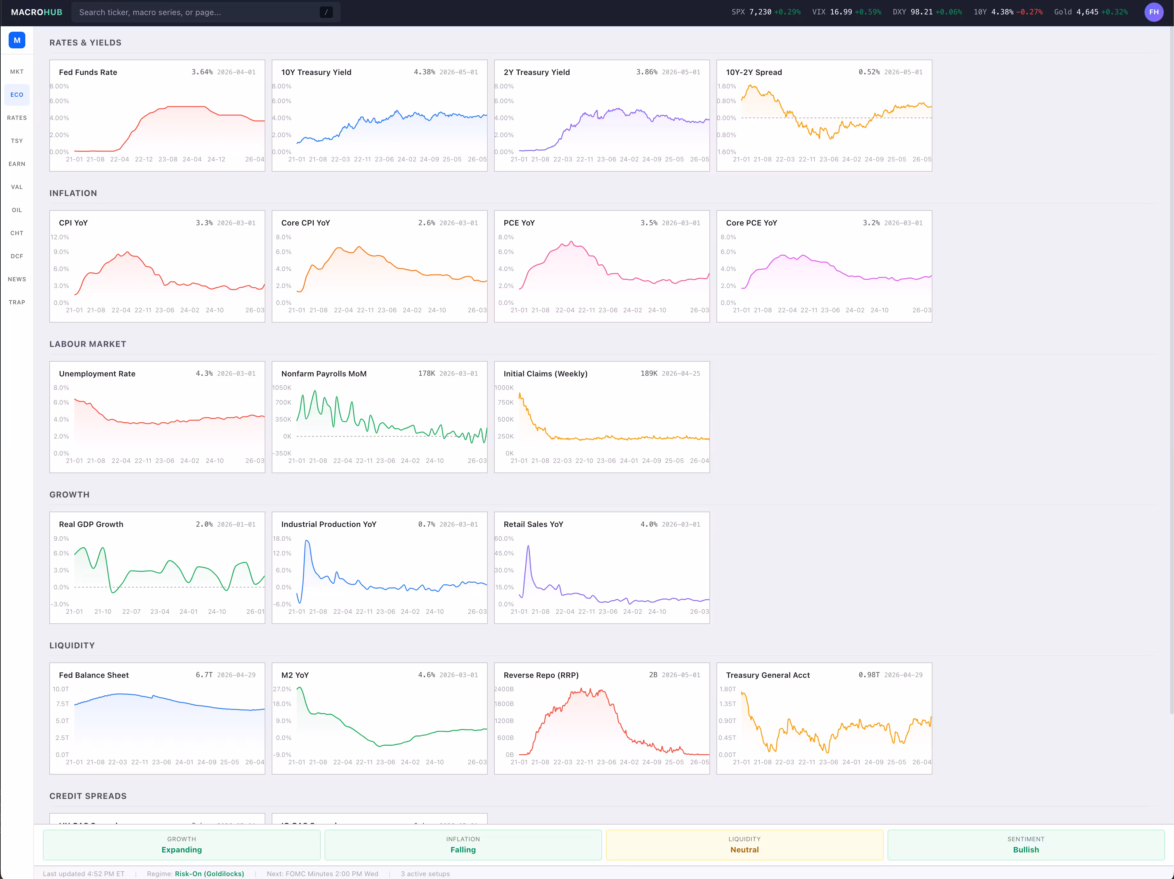Screen dimensions: 1174x879
Task: Click the CREDIT SPREADS section heading
Action: click(88, 796)
